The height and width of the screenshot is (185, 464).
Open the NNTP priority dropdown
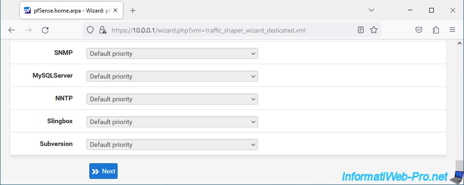[x=172, y=99]
